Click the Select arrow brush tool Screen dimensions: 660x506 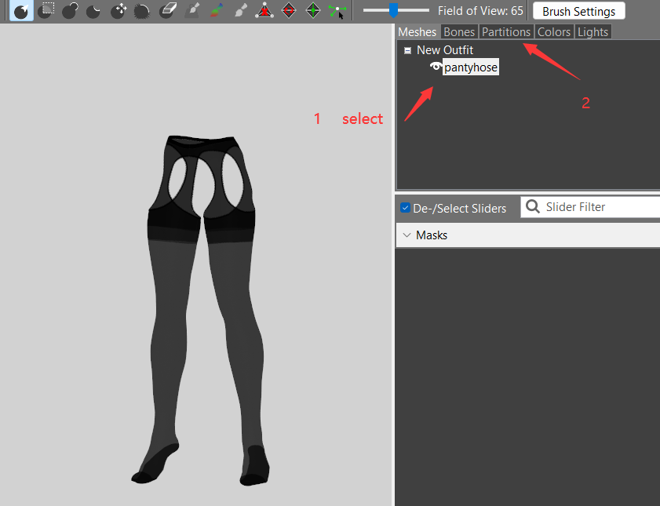(21, 10)
